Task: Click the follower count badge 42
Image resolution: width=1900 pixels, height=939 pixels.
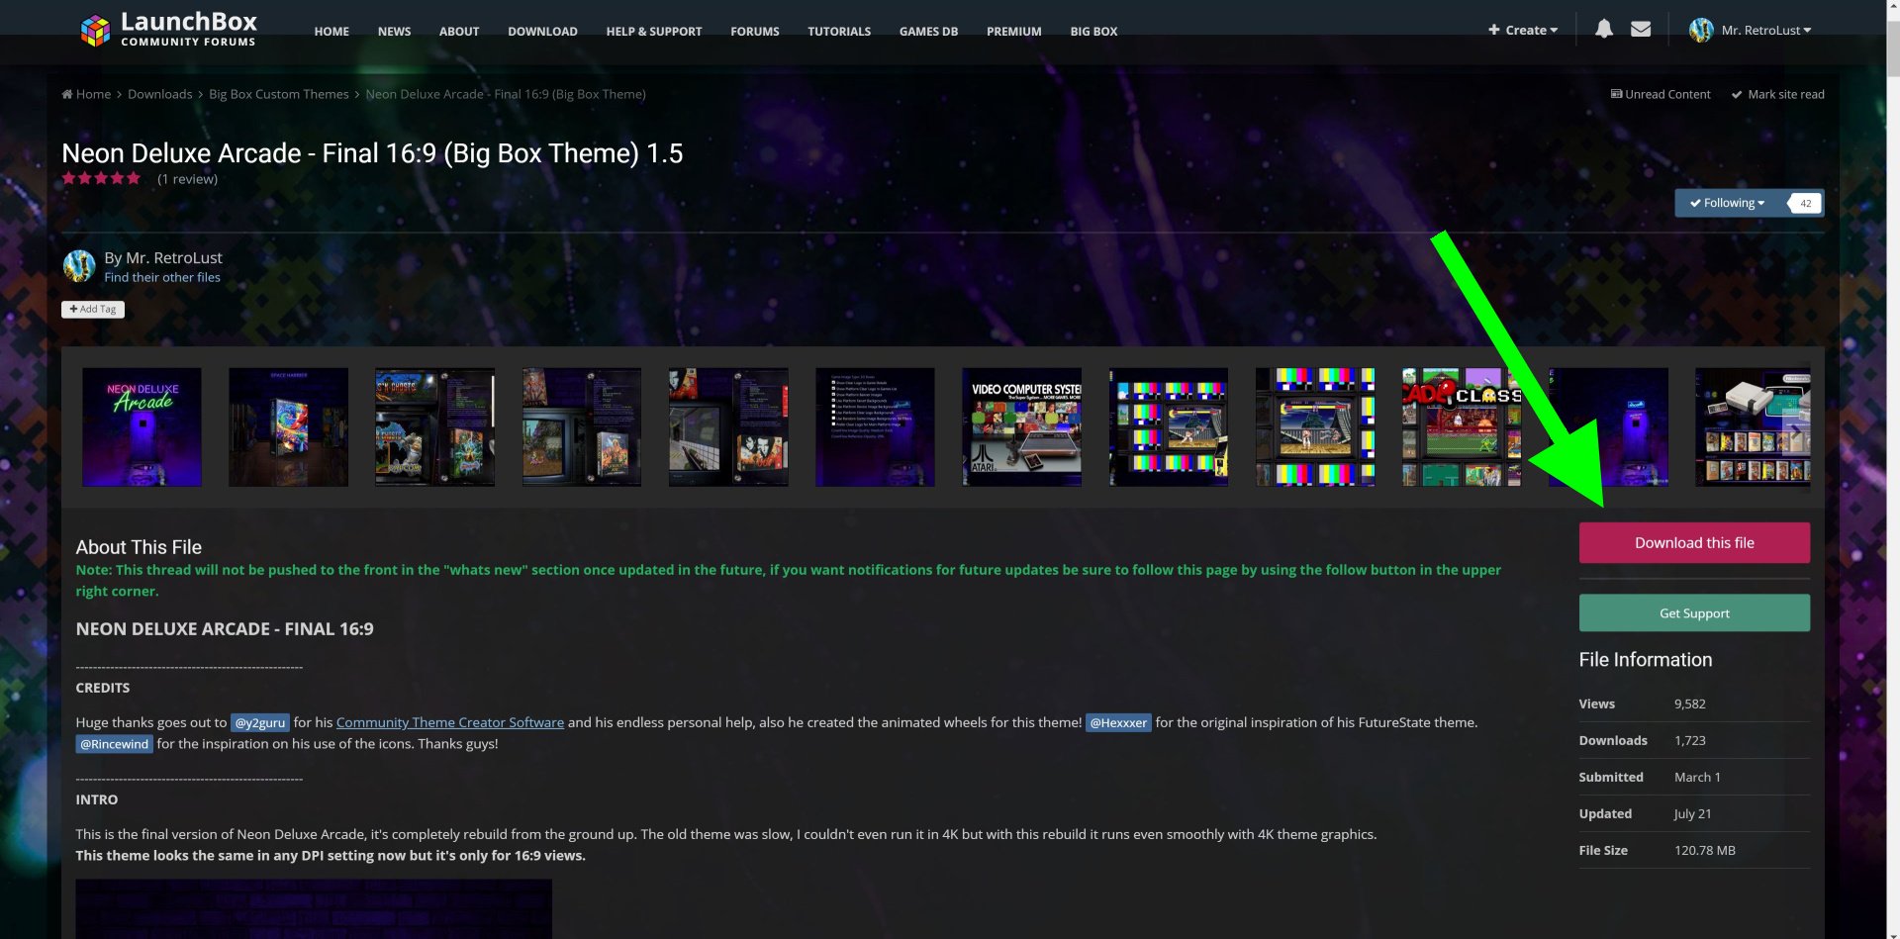Action: (1804, 203)
